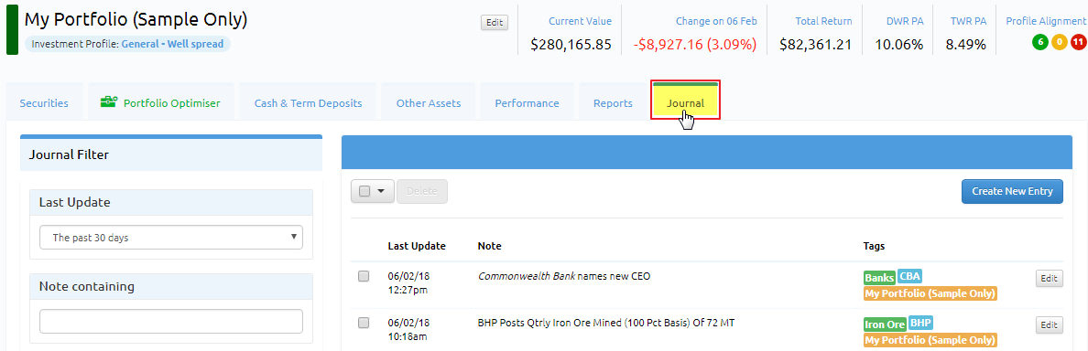Tick the checkbox for Commonwealth Bank entry

point(364,276)
